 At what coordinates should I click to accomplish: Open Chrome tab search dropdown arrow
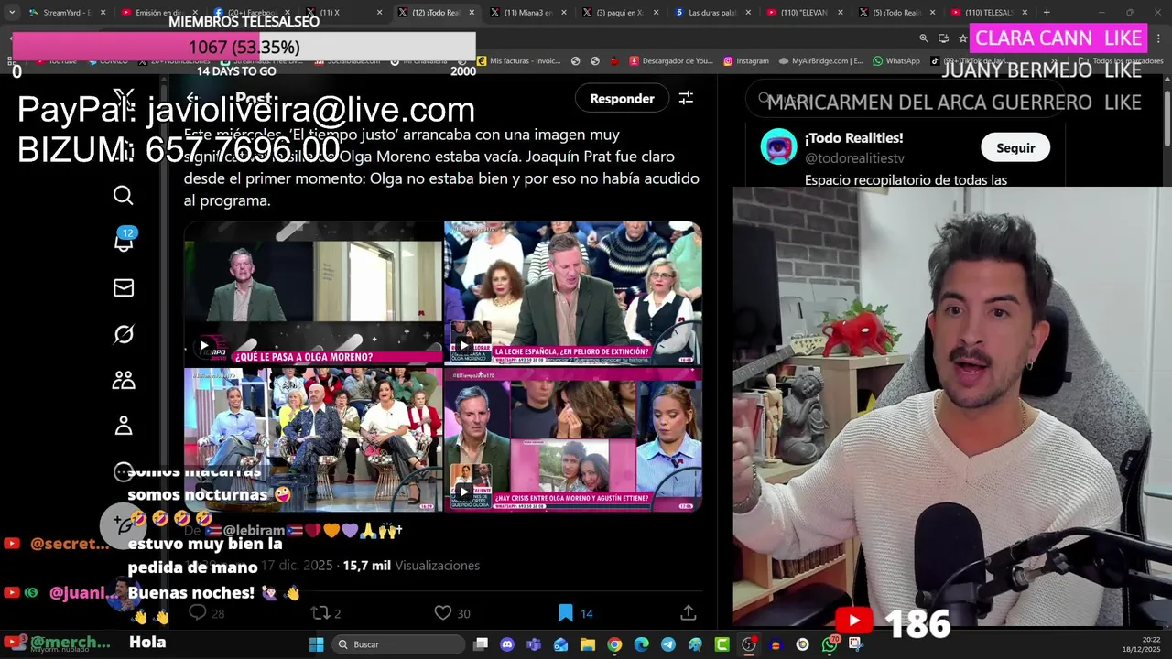click(x=12, y=12)
